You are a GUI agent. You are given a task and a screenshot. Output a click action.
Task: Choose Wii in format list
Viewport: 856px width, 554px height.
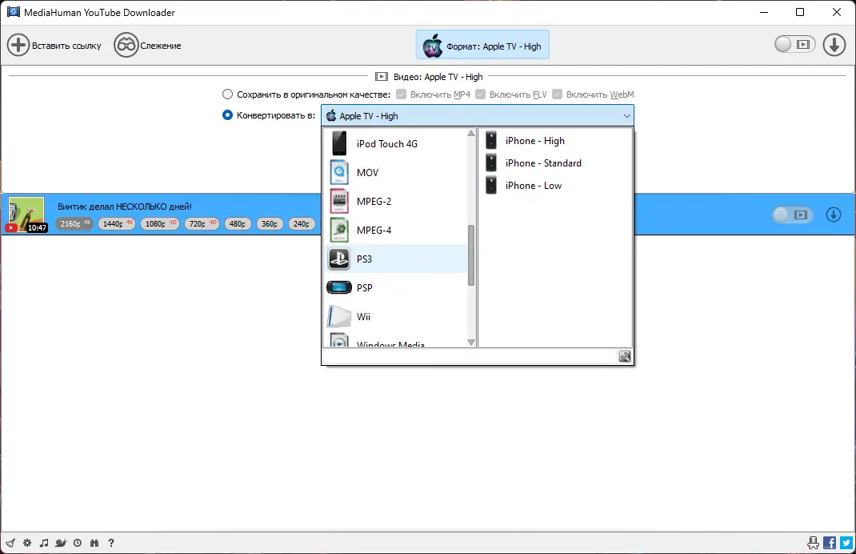pyautogui.click(x=396, y=317)
